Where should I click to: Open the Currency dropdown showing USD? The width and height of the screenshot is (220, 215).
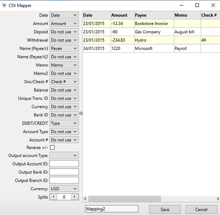tap(64, 189)
